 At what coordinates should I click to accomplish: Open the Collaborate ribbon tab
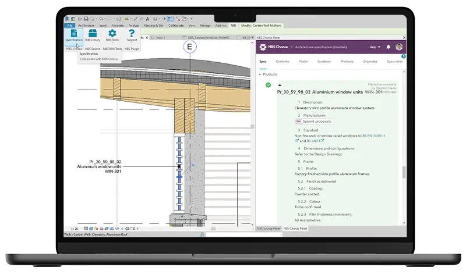pyautogui.click(x=176, y=26)
